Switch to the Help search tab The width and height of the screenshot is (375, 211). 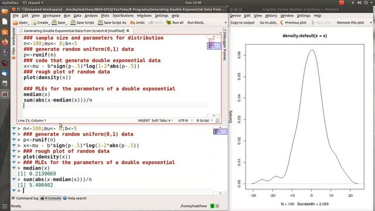point(74,198)
